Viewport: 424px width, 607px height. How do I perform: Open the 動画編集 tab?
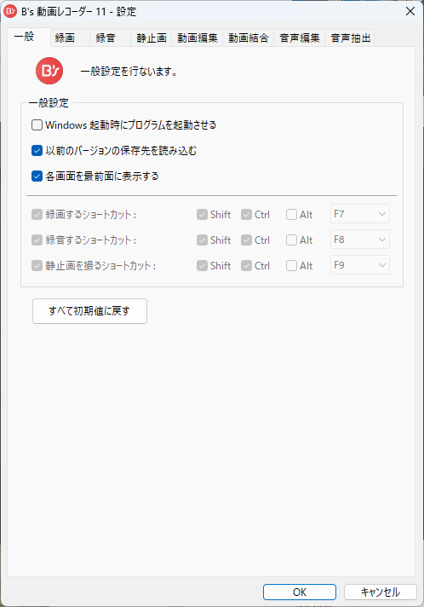[198, 38]
